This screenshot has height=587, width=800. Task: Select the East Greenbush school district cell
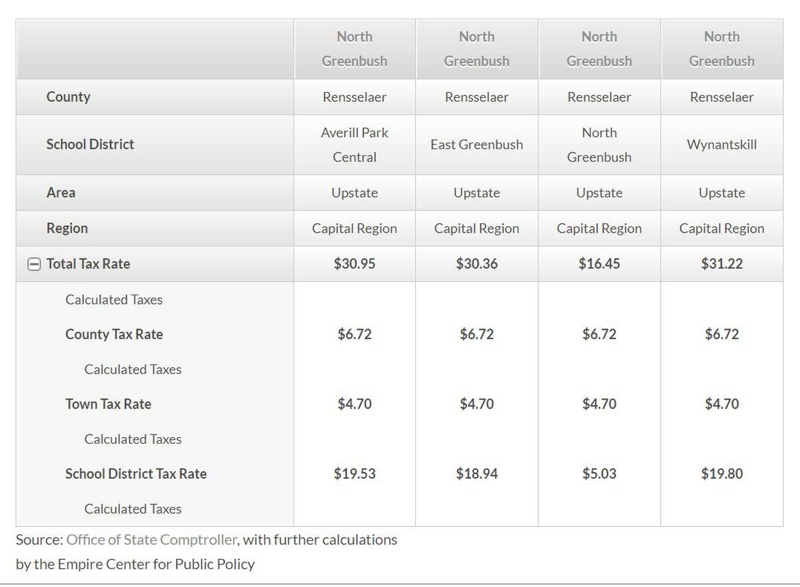coord(477,145)
